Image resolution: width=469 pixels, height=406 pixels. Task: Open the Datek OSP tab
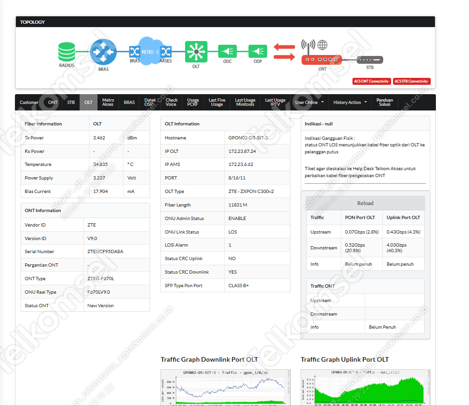(150, 103)
